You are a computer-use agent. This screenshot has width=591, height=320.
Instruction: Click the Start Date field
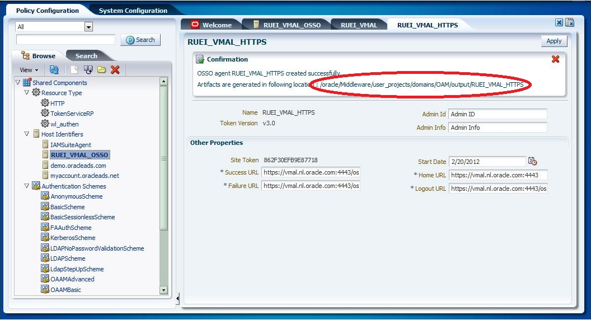tap(487, 162)
